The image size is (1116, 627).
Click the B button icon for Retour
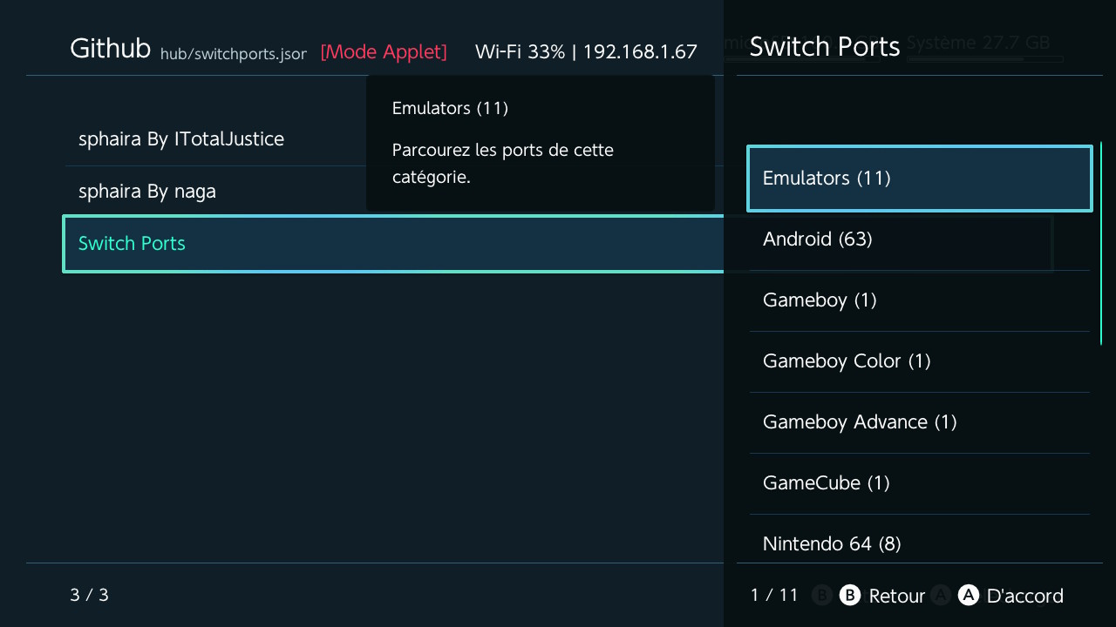pos(849,595)
